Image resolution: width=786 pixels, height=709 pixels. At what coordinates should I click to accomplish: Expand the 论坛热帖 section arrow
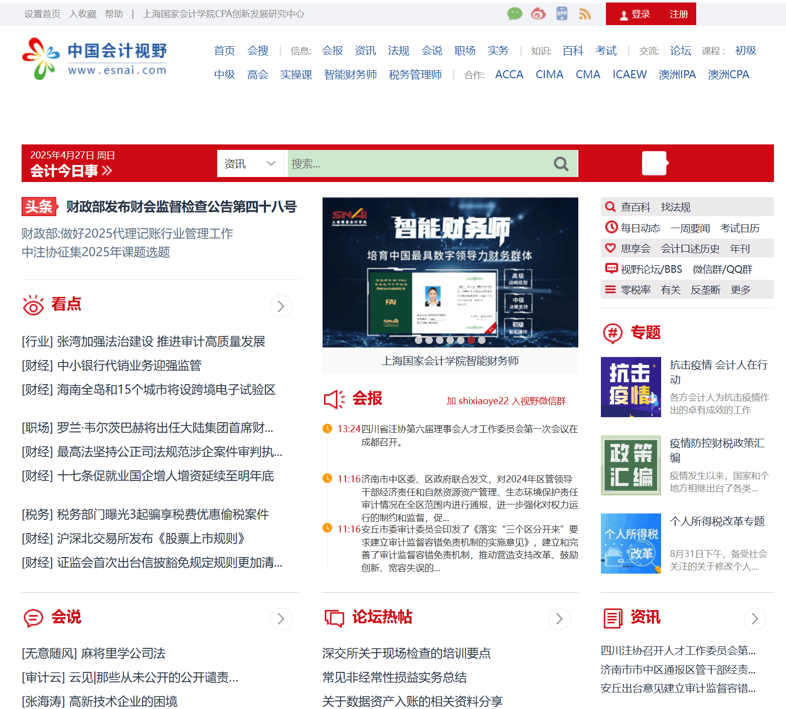click(x=559, y=619)
